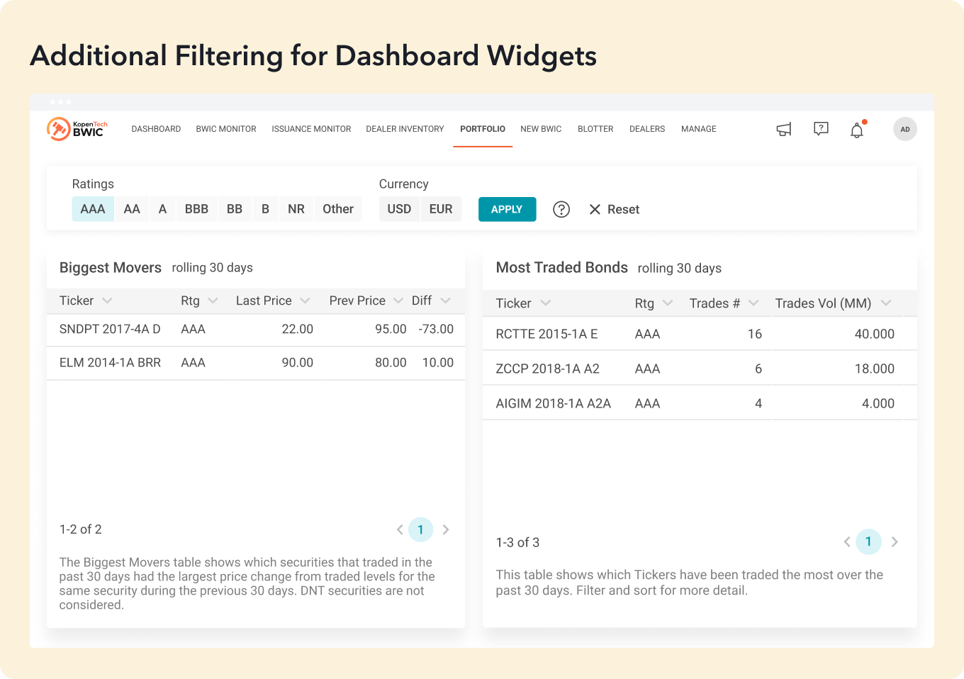Screen dimensions: 964x679
Task: Enable the BBB rating filter
Action: tap(196, 209)
